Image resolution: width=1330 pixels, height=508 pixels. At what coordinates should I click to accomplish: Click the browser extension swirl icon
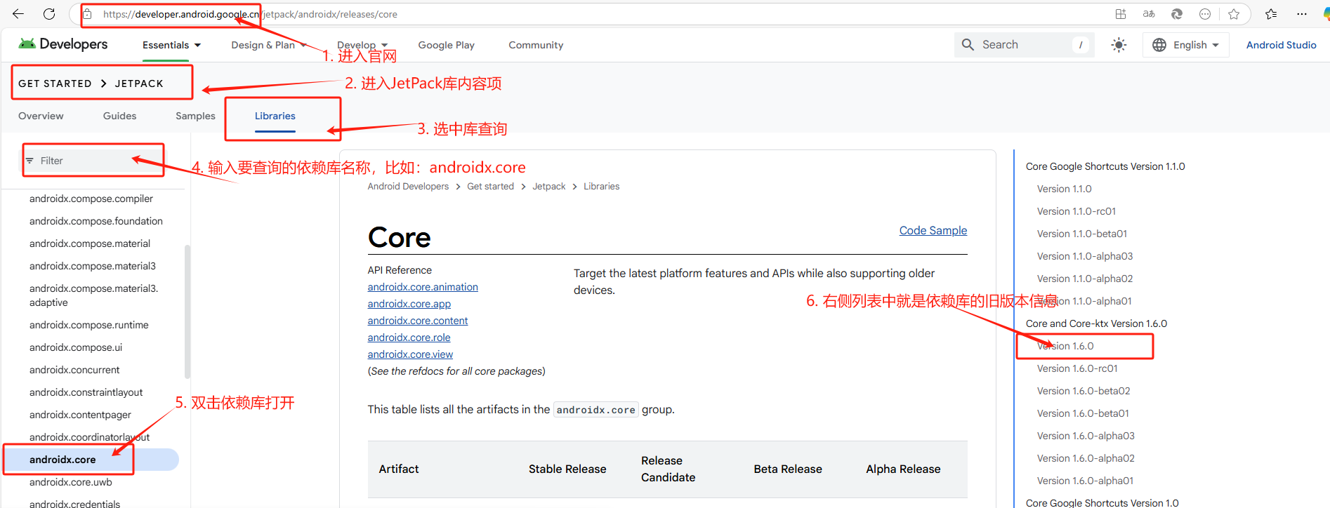pyautogui.click(x=1177, y=14)
